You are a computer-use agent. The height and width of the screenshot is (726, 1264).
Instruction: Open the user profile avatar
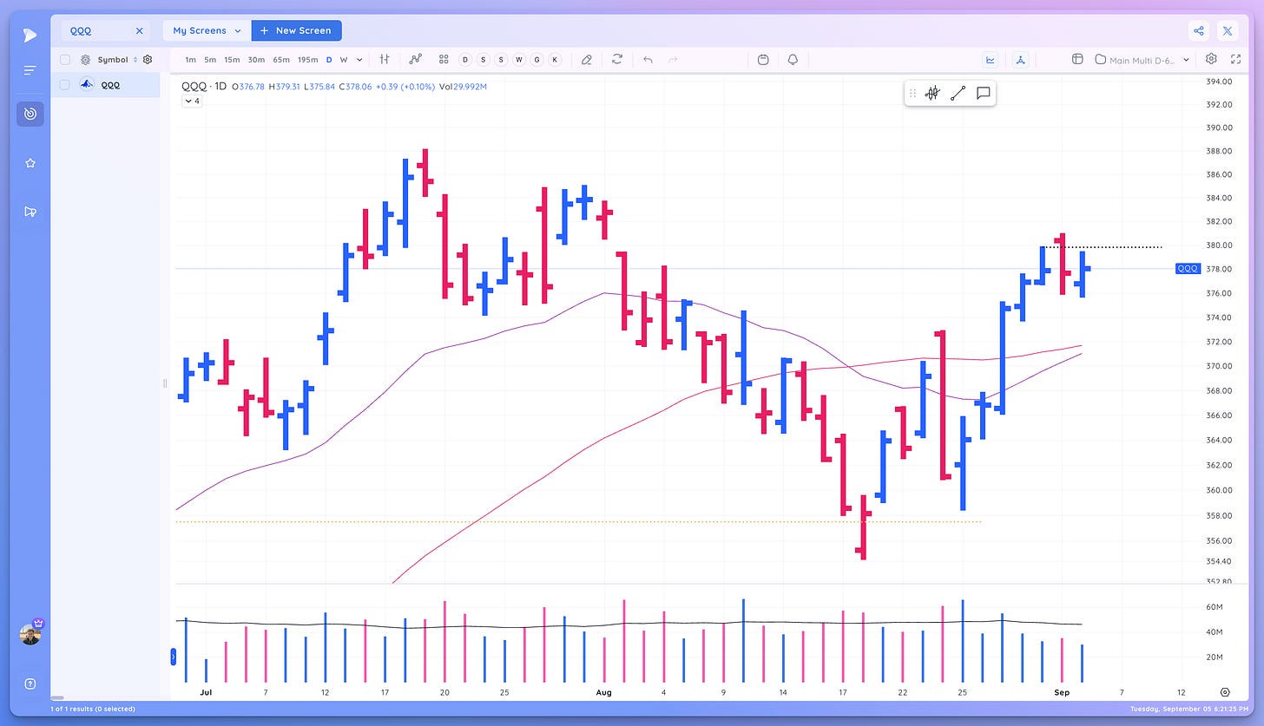click(x=30, y=634)
